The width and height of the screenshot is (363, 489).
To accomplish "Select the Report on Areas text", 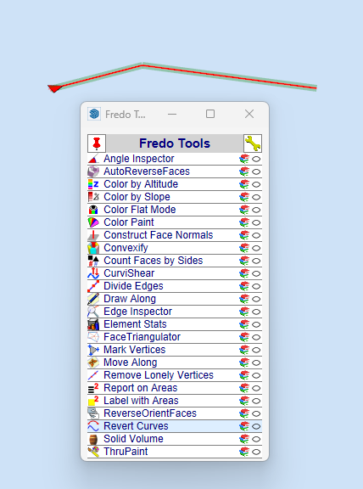I will tap(140, 388).
